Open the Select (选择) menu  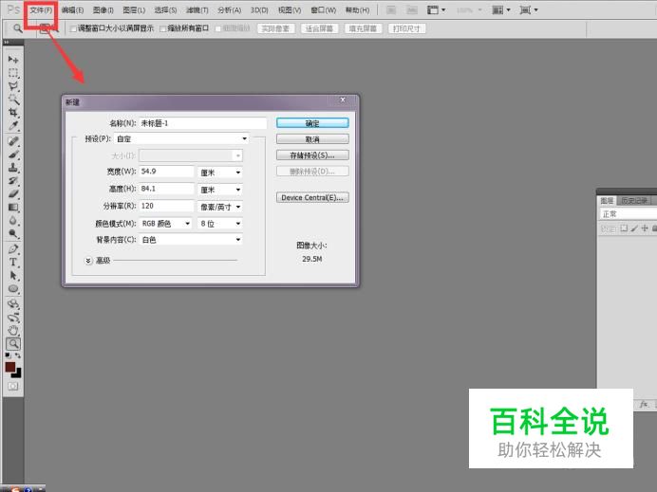(165, 10)
